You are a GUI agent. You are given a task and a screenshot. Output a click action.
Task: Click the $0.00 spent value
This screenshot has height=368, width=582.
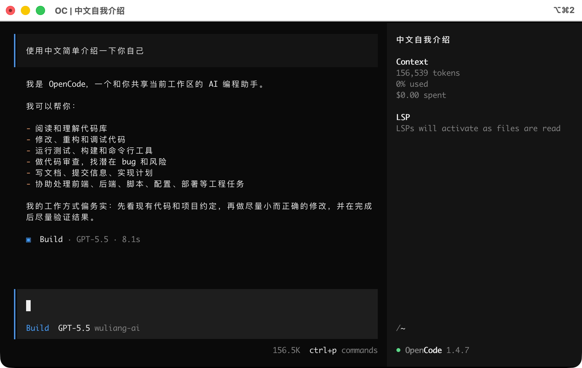coord(421,95)
